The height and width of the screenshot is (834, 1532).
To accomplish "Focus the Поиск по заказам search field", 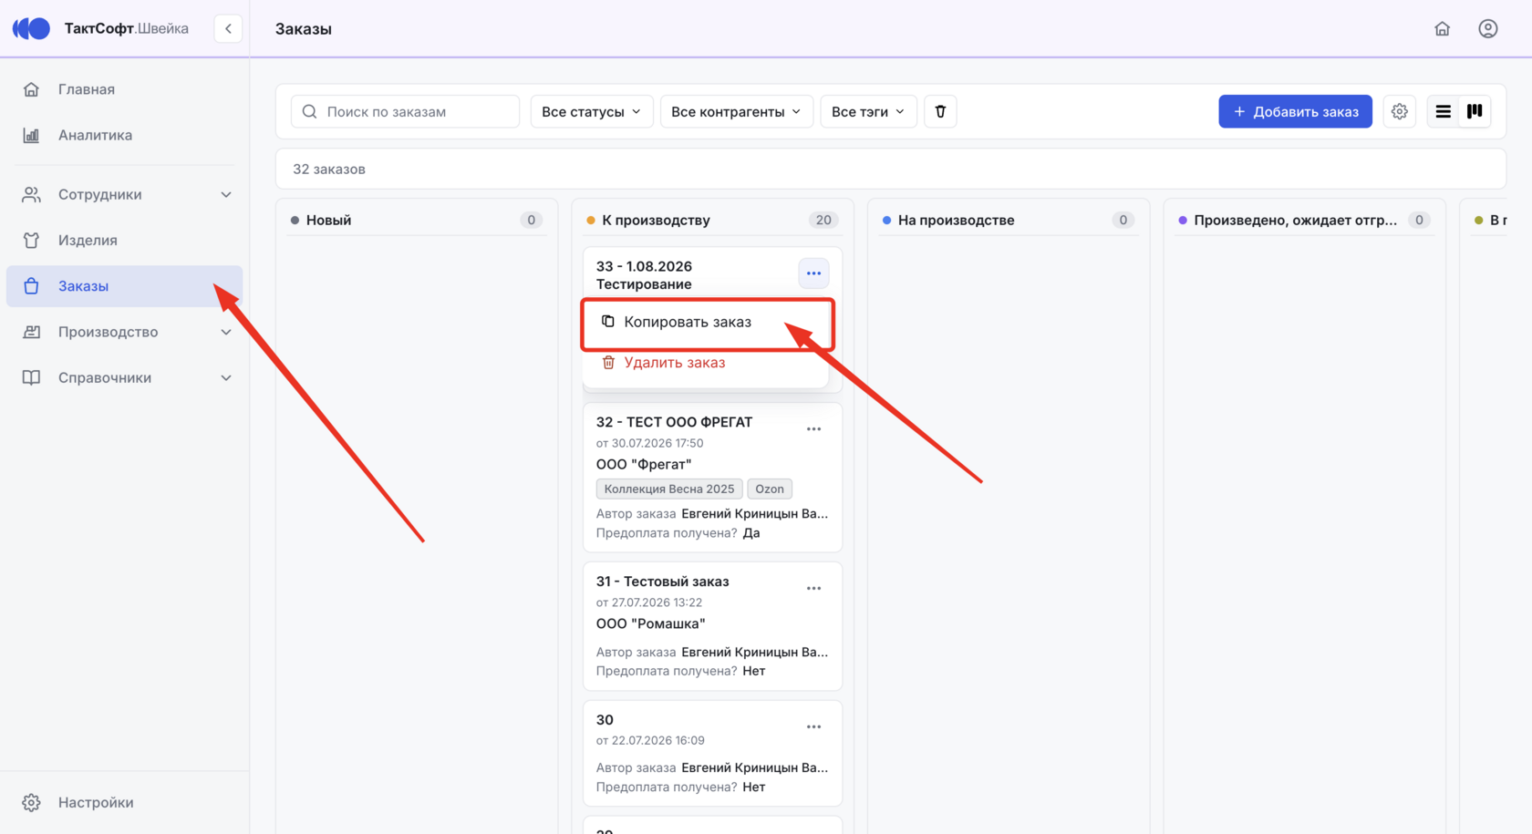I will (405, 111).
